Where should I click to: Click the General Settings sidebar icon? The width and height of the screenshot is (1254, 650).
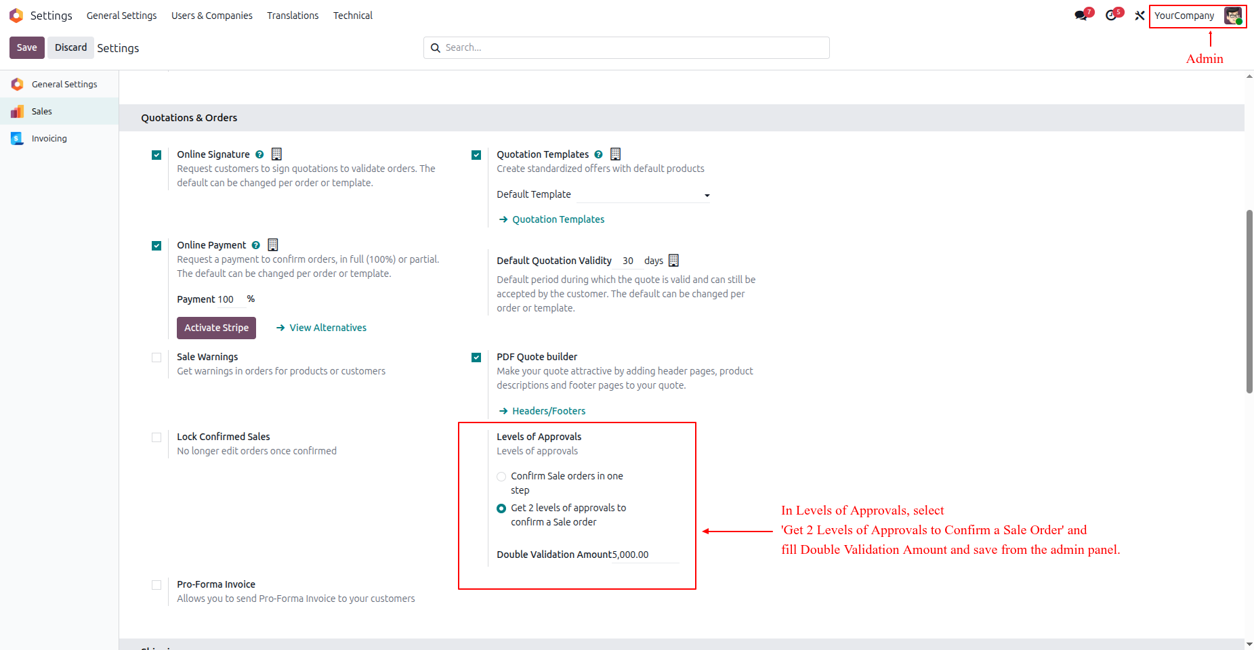coord(17,84)
